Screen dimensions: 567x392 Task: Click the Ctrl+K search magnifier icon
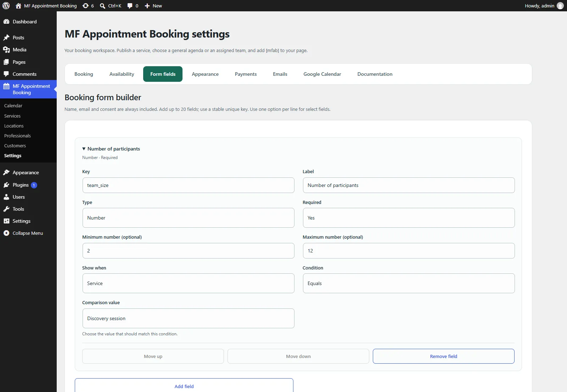102,6
